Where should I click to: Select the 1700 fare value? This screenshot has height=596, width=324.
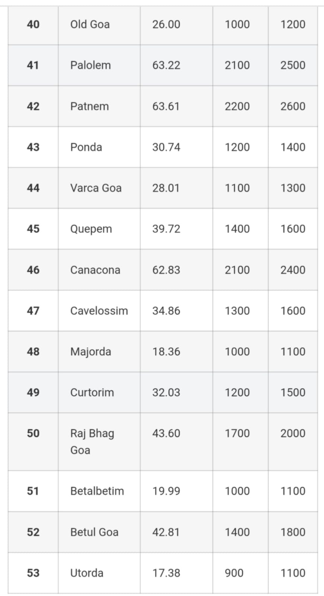[x=237, y=433]
